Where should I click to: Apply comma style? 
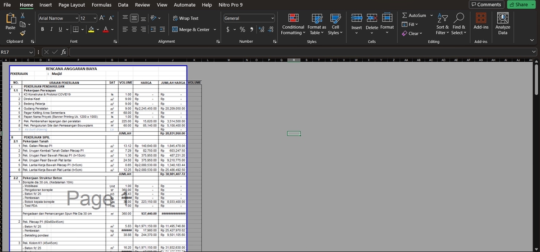(x=252, y=30)
